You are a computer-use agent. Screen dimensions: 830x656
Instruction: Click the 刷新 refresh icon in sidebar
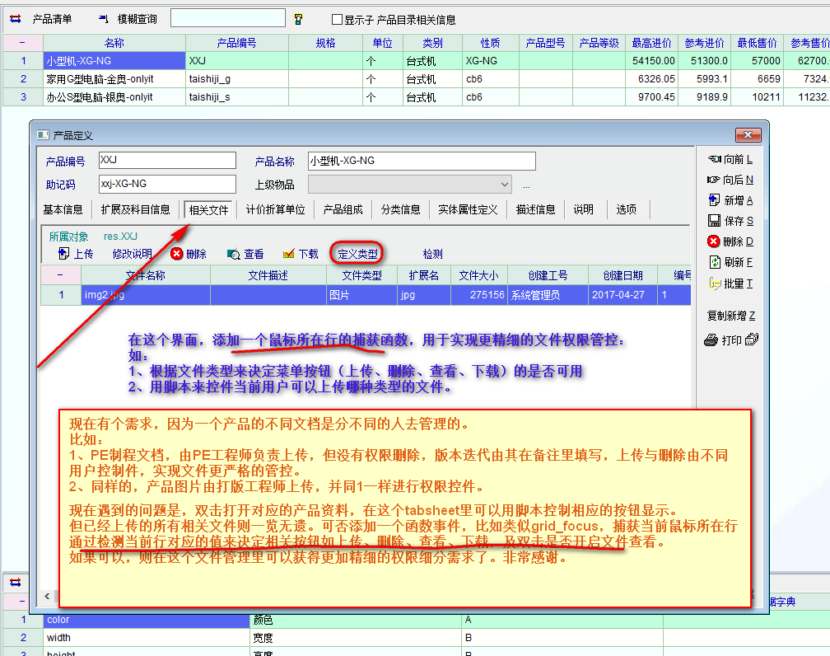click(715, 262)
